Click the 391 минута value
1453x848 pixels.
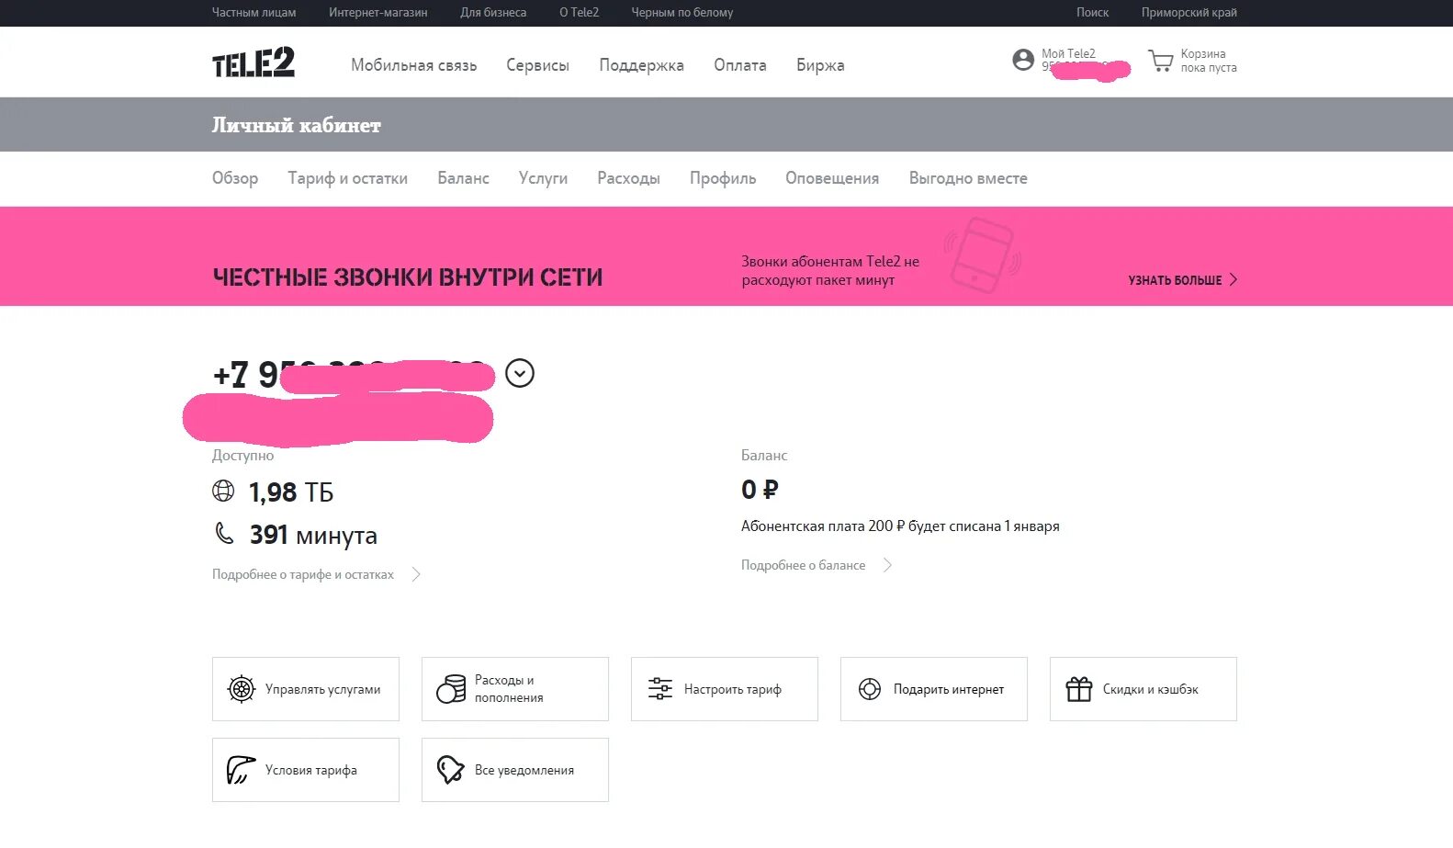click(313, 535)
